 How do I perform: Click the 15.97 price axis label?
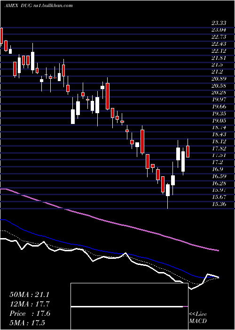pos(219,190)
